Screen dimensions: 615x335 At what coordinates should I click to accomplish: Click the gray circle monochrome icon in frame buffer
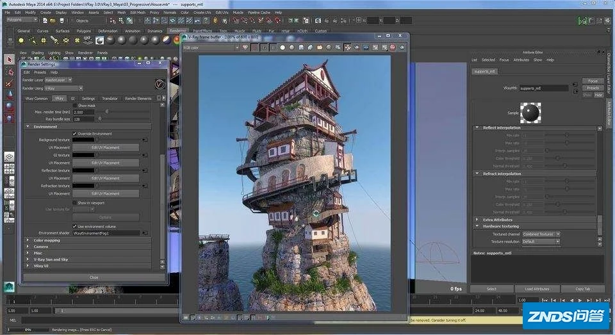click(291, 47)
